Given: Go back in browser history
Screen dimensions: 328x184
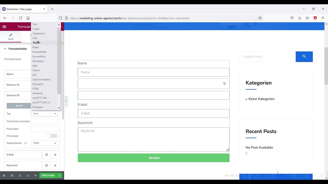Looking at the screenshot, I should coord(5,18).
